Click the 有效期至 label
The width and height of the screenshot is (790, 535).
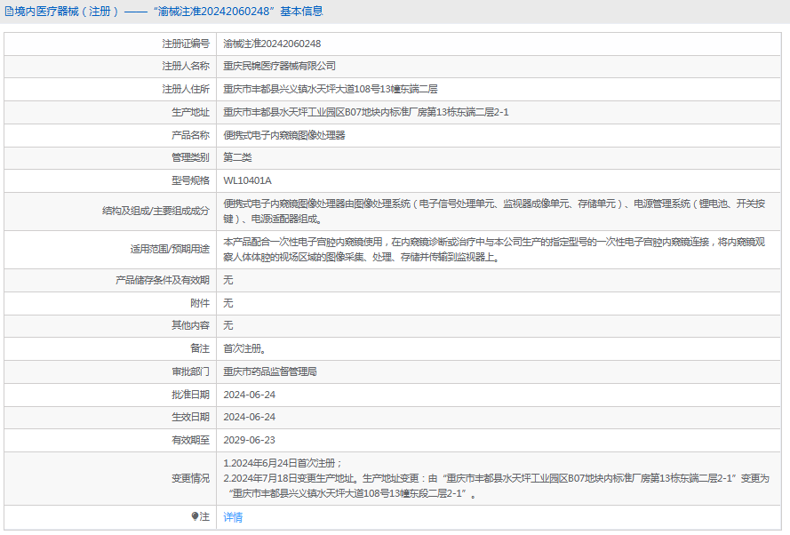tap(190, 440)
